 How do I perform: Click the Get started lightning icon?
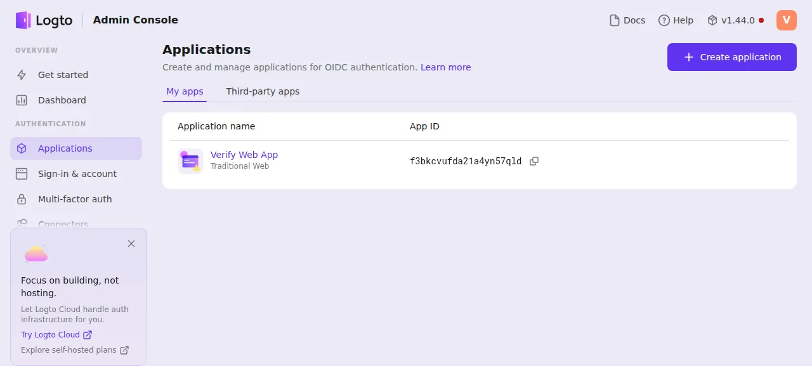pos(22,75)
